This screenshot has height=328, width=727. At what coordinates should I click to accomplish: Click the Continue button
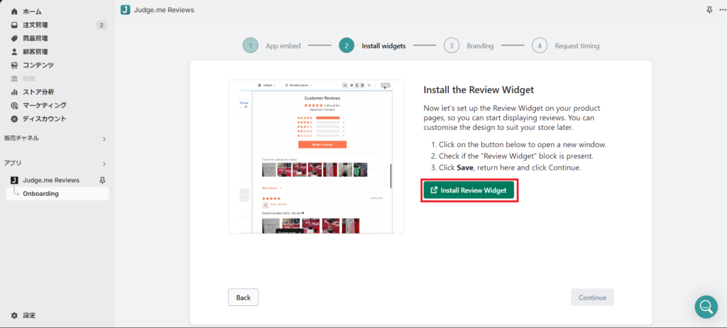click(593, 297)
